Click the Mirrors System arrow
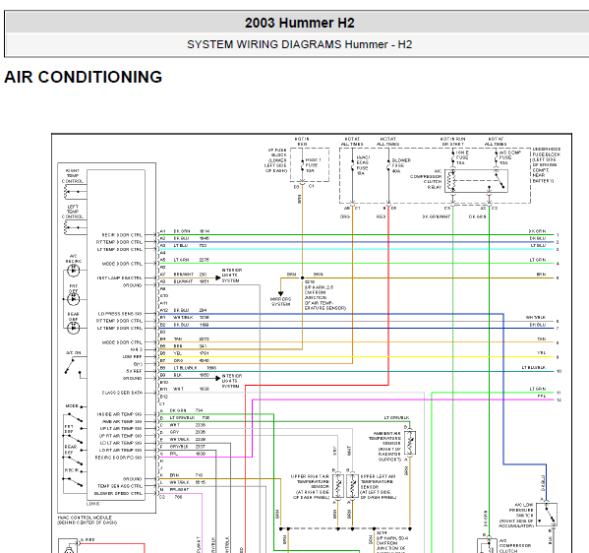Screen dimensions: 589x553 tap(280, 293)
